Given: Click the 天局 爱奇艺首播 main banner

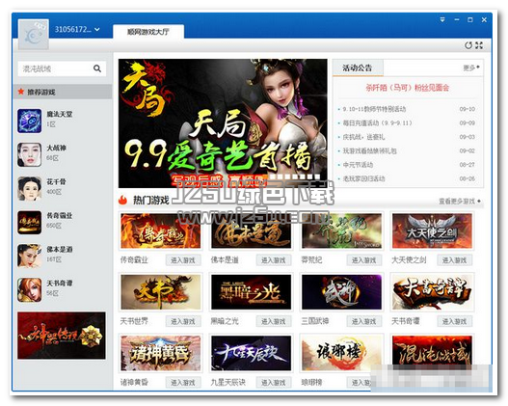Looking at the screenshot, I should (223, 123).
